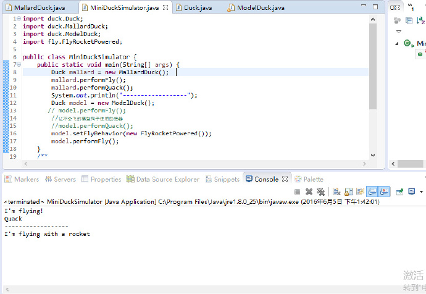Click Outline horizontal scrollbar left arrow
426x294 pixels.
click(393, 164)
